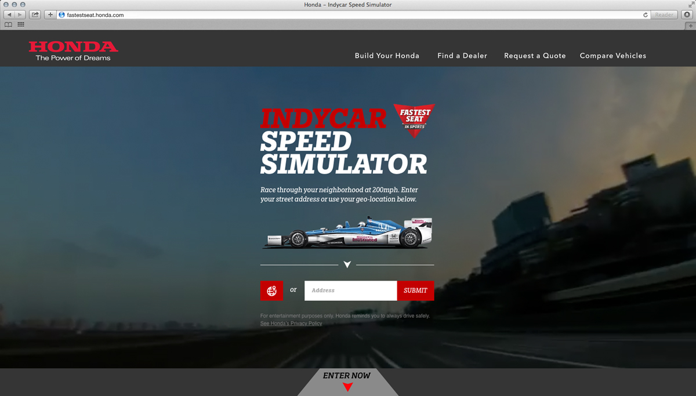Screen dimensions: 696x396
Task: Go back to the previous page
Action: pyautogui.click(x=9, y=15)
